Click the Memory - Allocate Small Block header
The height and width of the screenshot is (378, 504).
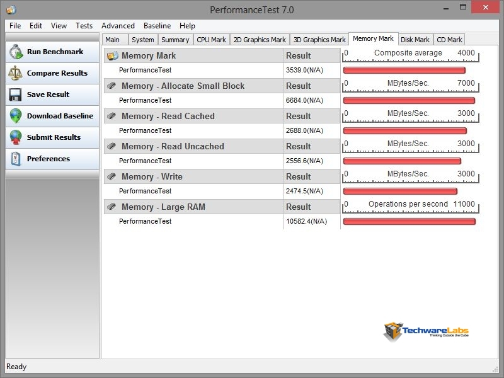[x=183, y=86]
